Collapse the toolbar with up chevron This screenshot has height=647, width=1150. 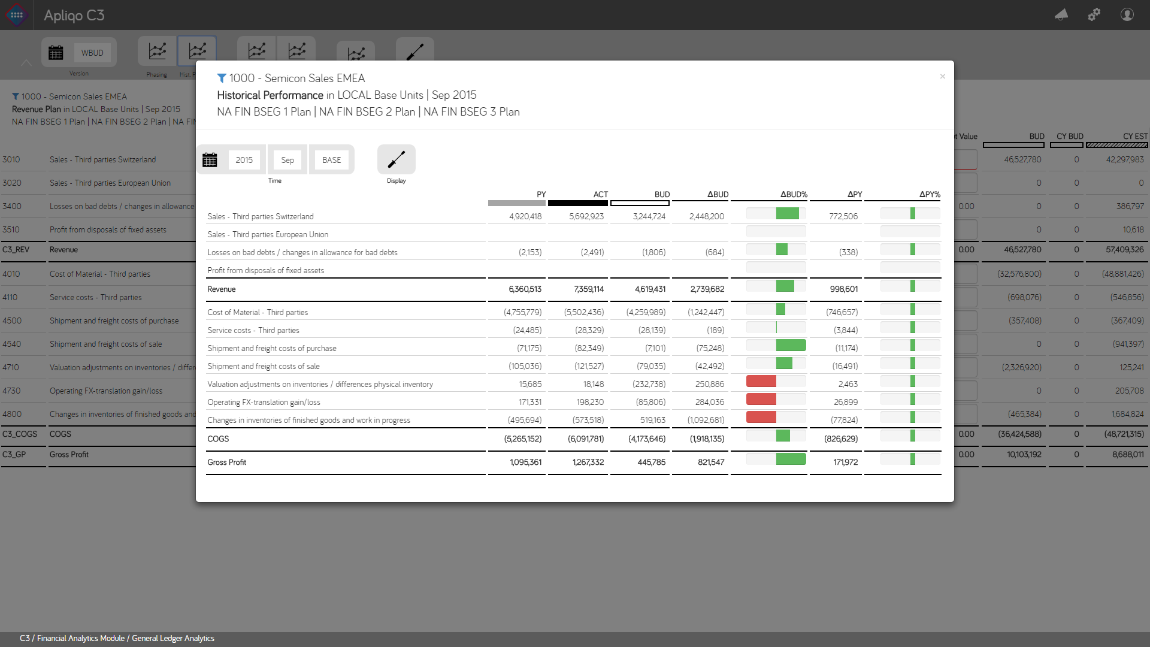[26, 62]
